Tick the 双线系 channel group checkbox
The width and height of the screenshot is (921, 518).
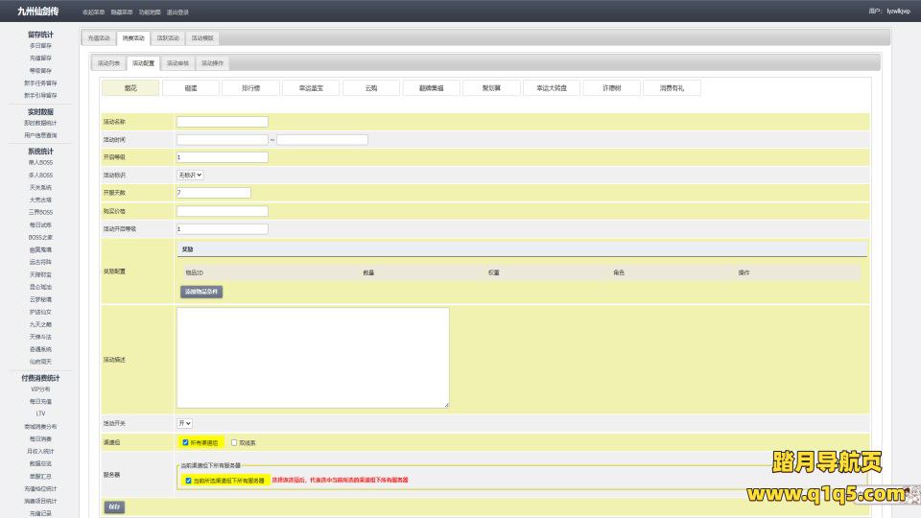pyautogui.click(x=233, y=442)
